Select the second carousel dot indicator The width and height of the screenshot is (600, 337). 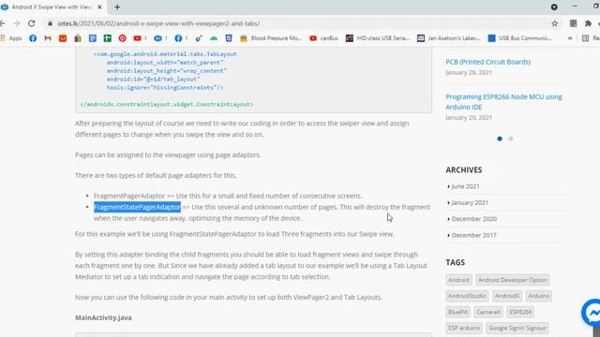510,139
